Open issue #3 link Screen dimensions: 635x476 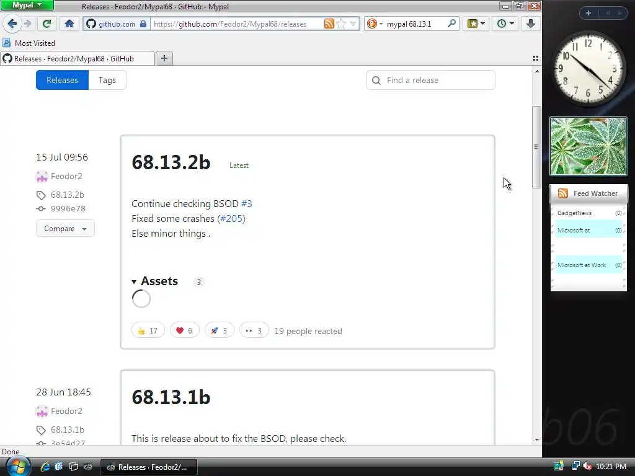click(247, 203)
